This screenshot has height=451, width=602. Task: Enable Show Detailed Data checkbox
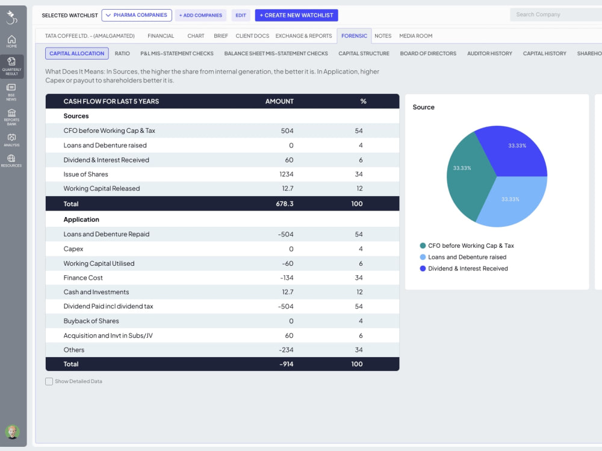[x=49, y=381]
